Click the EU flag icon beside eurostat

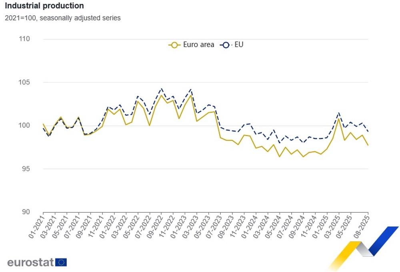point(61,262)
